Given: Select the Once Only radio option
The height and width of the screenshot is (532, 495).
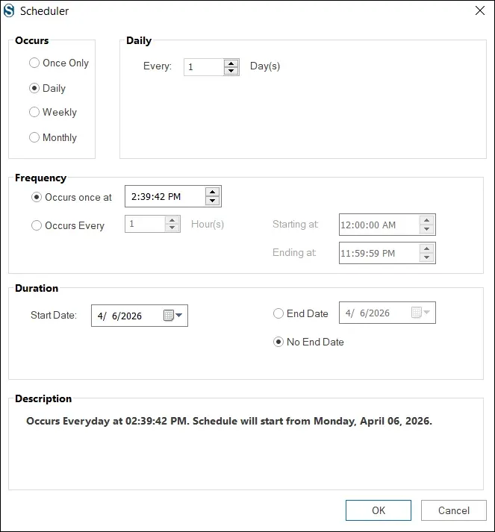Looking at the screenshot, I should (x=59, y=63).
